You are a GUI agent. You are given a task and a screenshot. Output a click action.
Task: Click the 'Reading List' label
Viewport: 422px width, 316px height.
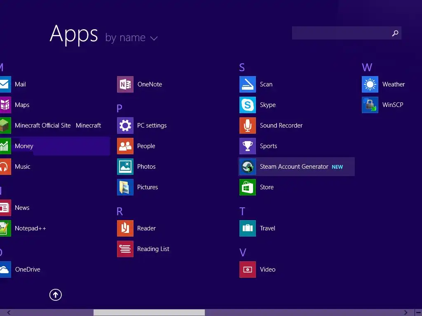click(x=153, y=249)
